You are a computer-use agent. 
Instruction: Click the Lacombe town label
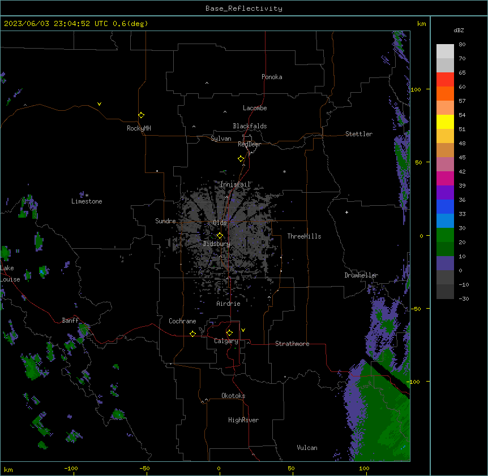pos(255,108)
